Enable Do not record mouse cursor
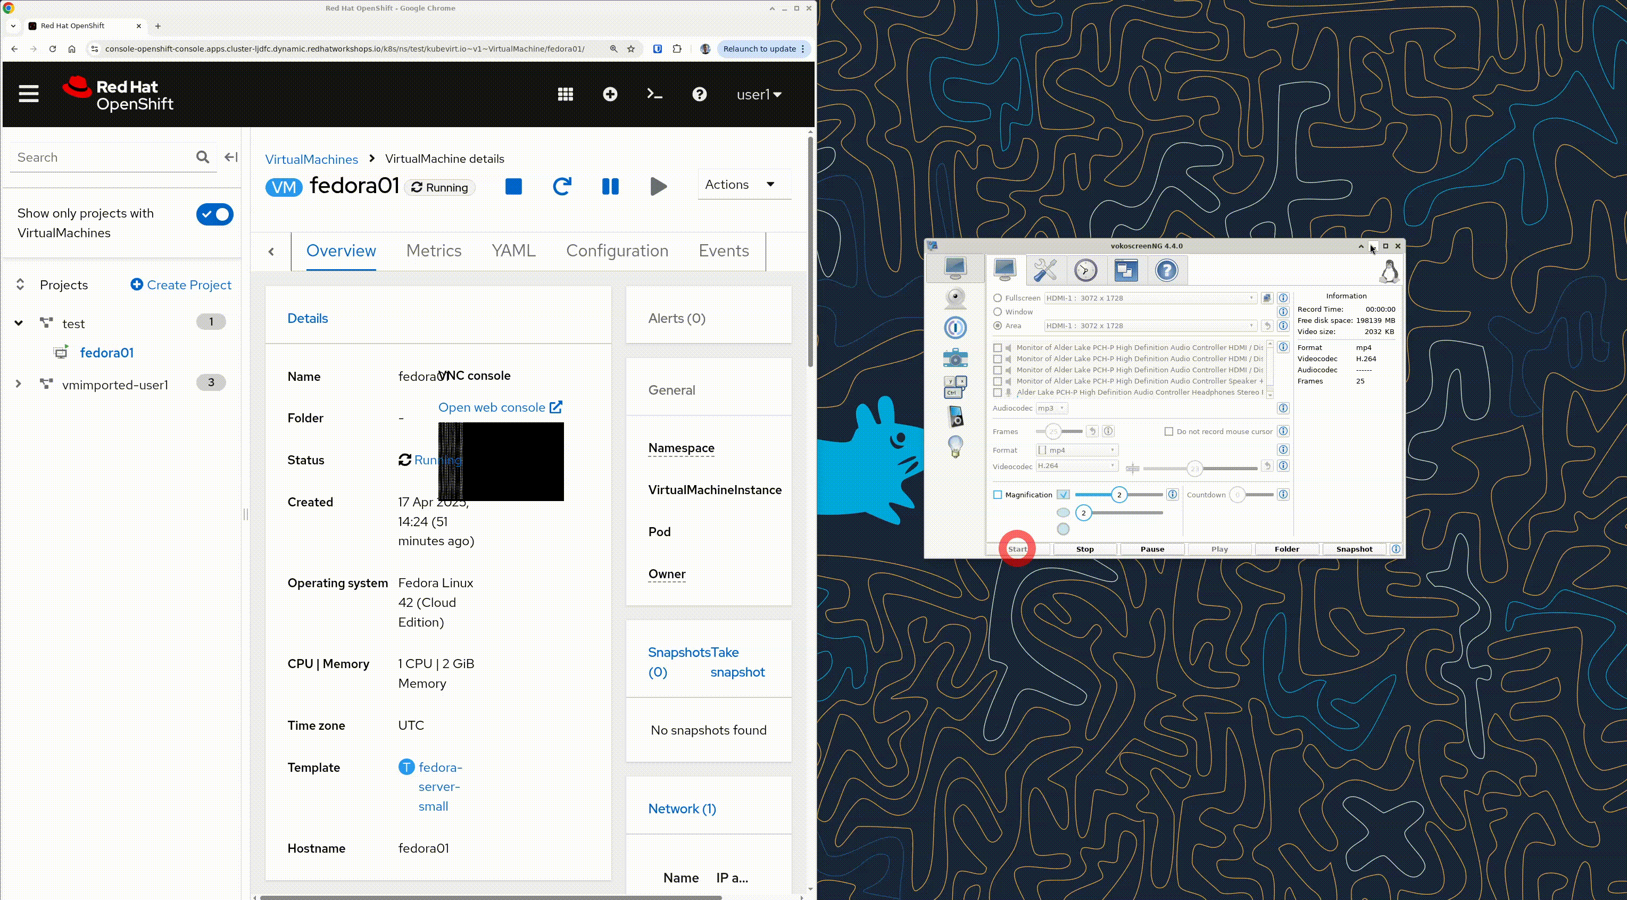The width and height of the screenshot is (1627, 900). point(1168,431)
